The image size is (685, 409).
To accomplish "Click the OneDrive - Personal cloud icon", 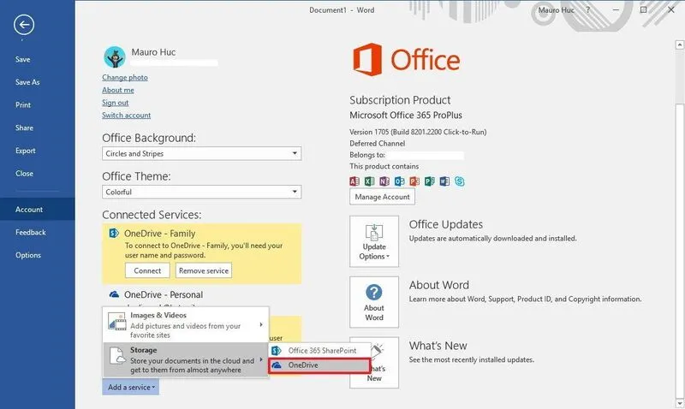I will [x=114, y=294].
